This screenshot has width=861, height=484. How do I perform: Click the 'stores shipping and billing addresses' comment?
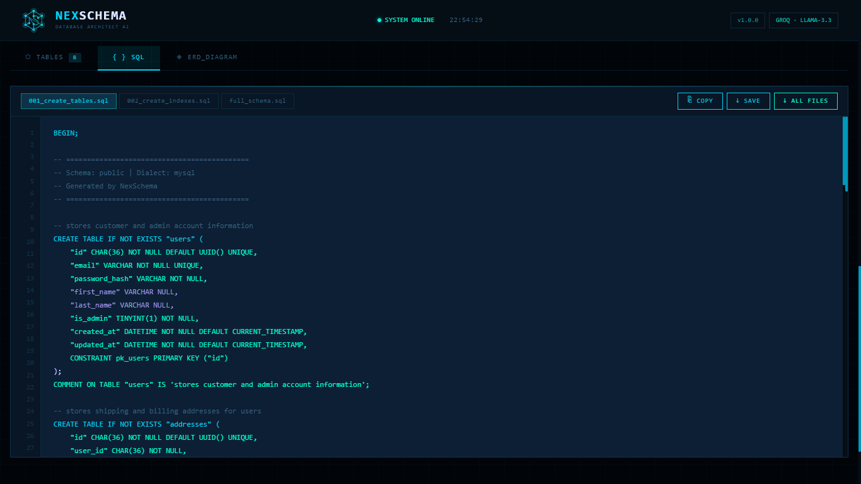(x=158, y=411)
